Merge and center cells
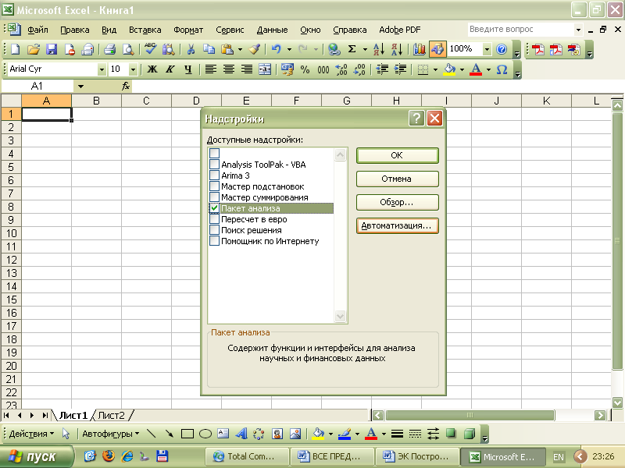 (265, 69)
